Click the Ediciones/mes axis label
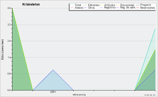158x97 pixels. coord(3,50)
